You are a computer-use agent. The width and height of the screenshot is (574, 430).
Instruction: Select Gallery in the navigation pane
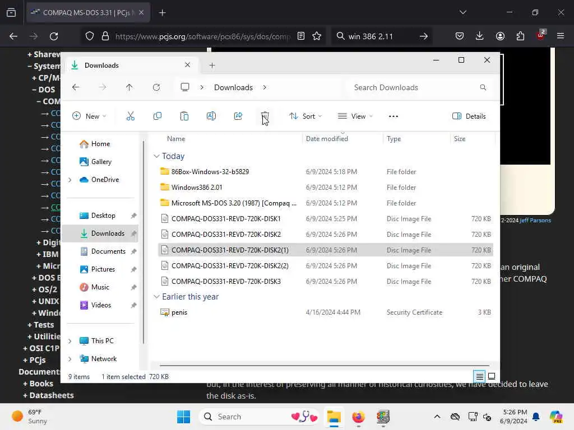101,162
